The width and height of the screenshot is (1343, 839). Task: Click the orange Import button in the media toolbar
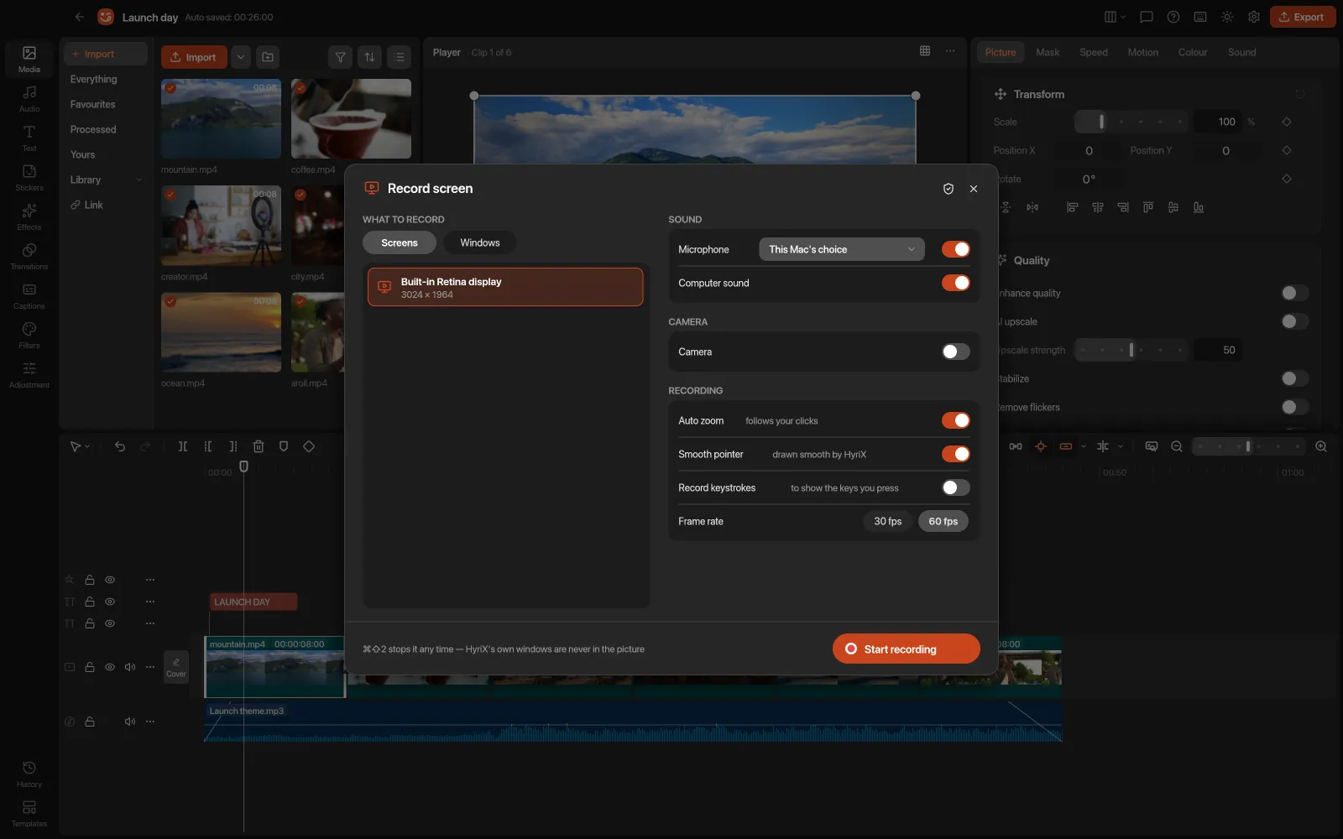point(194,57)
